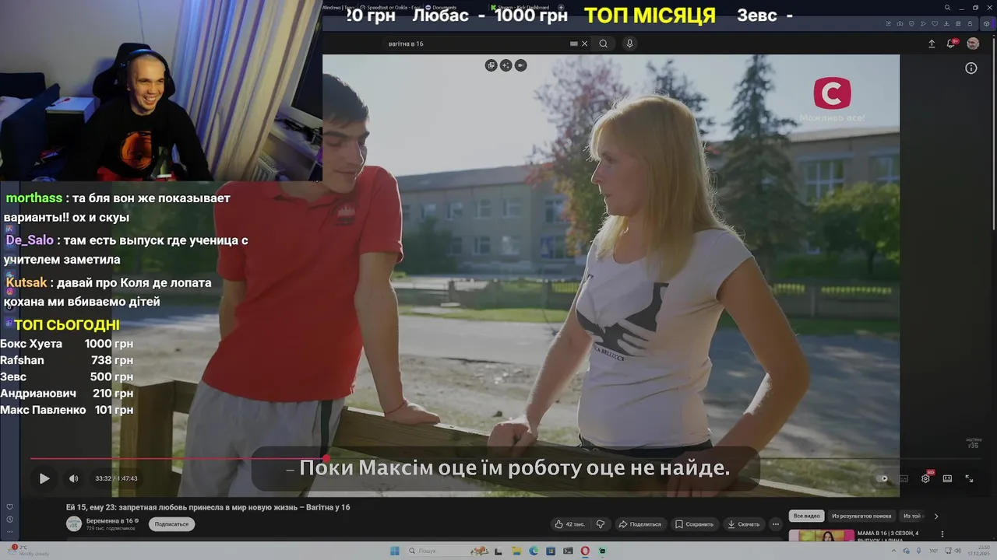Image resolution: width=997 pixels, height=560 pixels.
Task: Click Opera ad-blocker shield toolbar icon
Action: (911, 23)
